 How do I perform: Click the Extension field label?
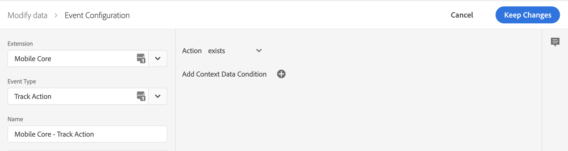(20, 44)
